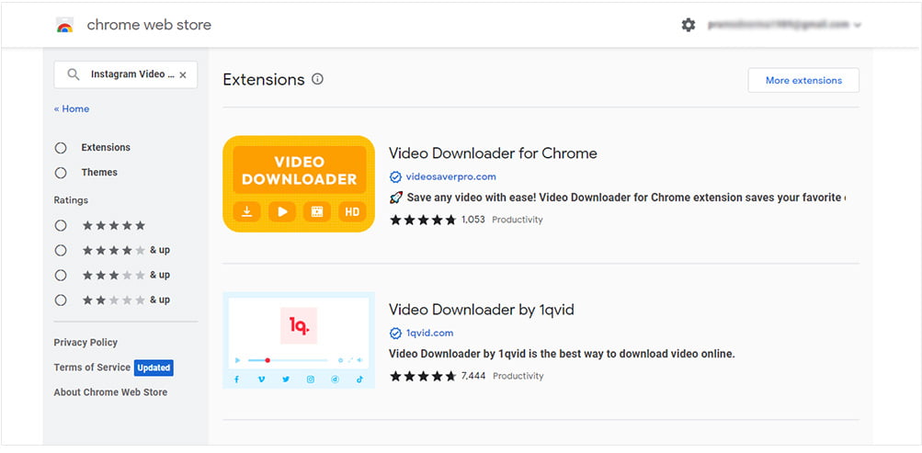The width and height of the screenshot is (922, 453).
Task: Click the 'chrome web store' header text
Action: 149,25
